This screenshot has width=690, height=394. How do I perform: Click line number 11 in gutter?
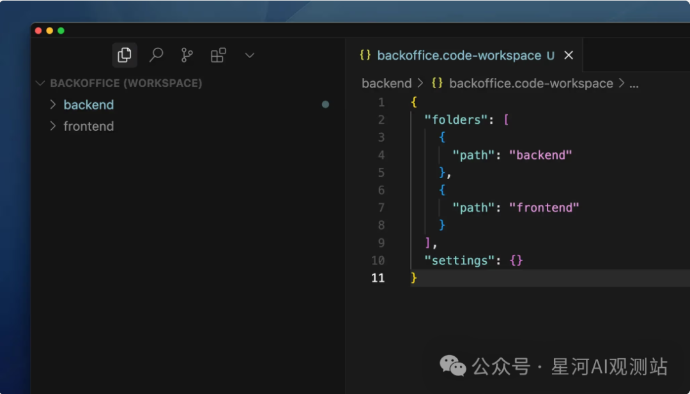378,278
